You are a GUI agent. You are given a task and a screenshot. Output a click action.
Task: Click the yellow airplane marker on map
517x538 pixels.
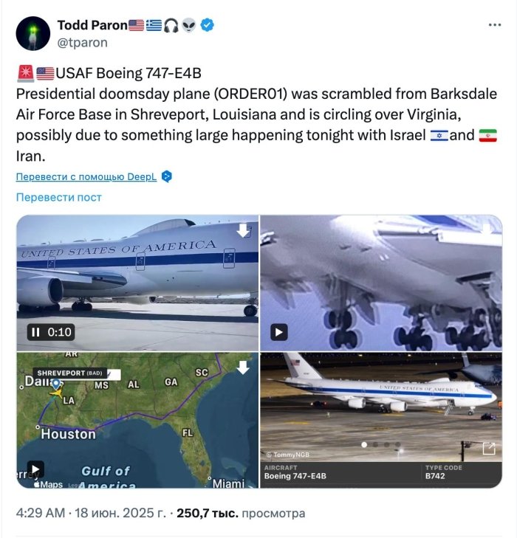57,393
